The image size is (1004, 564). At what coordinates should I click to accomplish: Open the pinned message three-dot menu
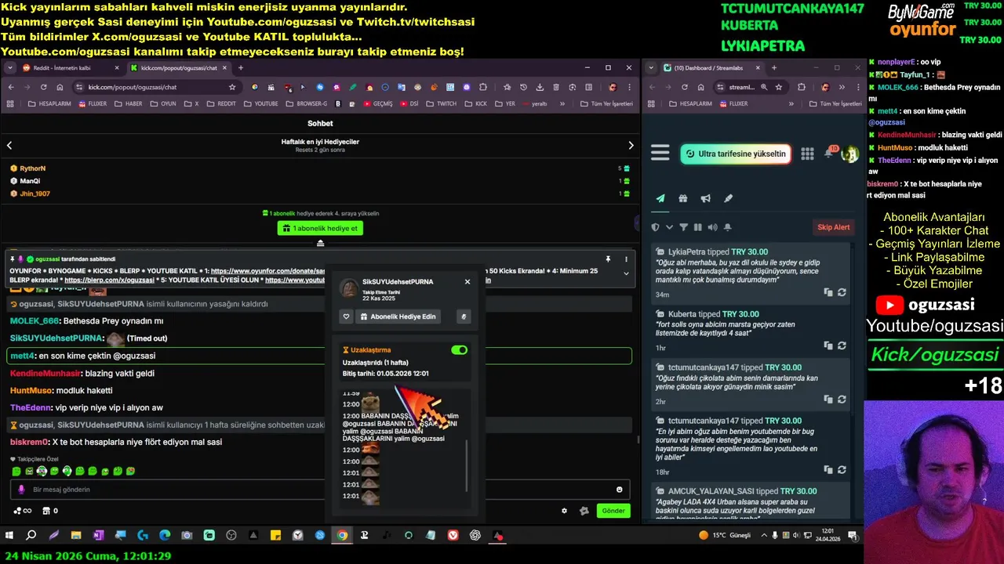pos(626,258)
